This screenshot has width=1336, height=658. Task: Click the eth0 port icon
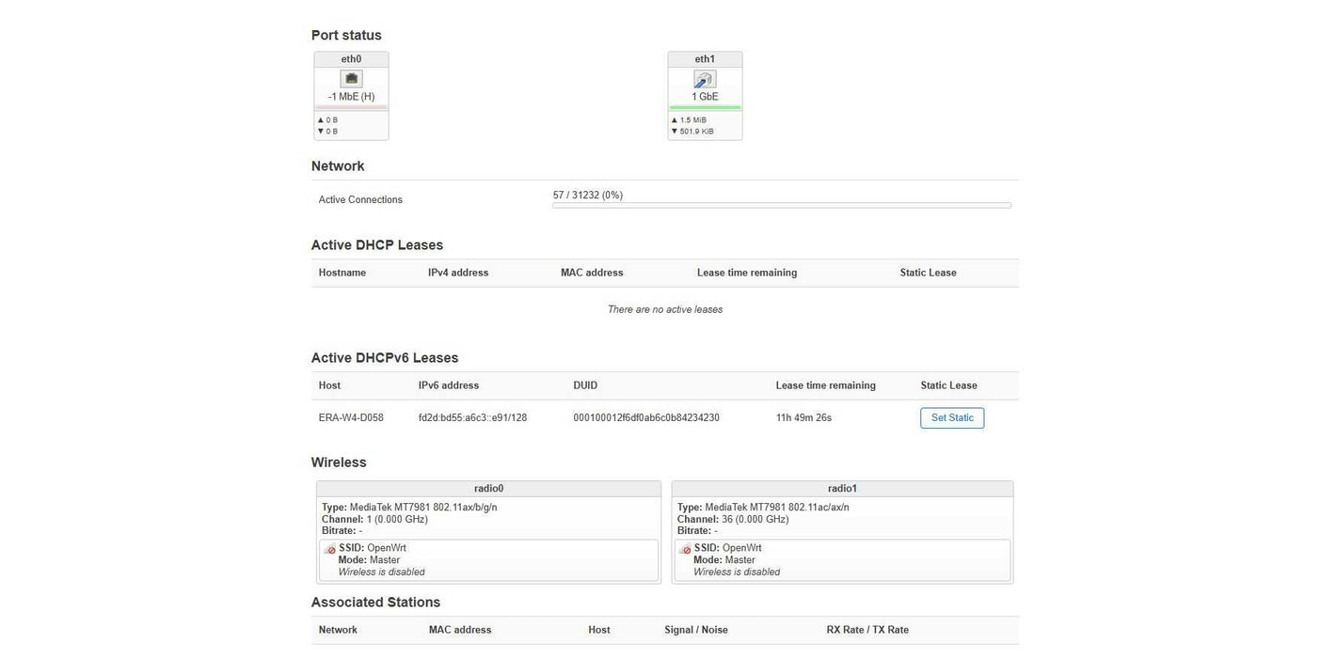point(351,79)
